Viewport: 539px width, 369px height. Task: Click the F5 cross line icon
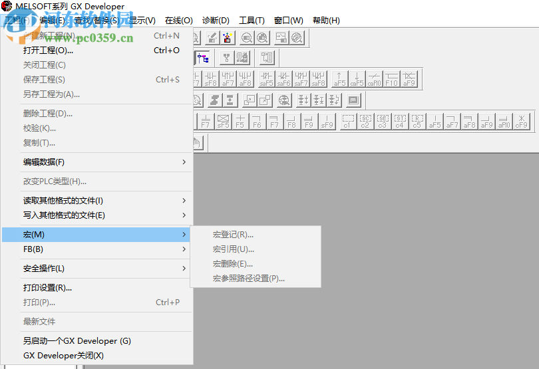(x=240, y=121)
